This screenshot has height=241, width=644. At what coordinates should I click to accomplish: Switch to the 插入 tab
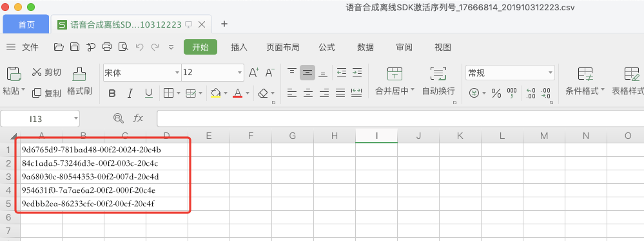(x=239, y=48)
